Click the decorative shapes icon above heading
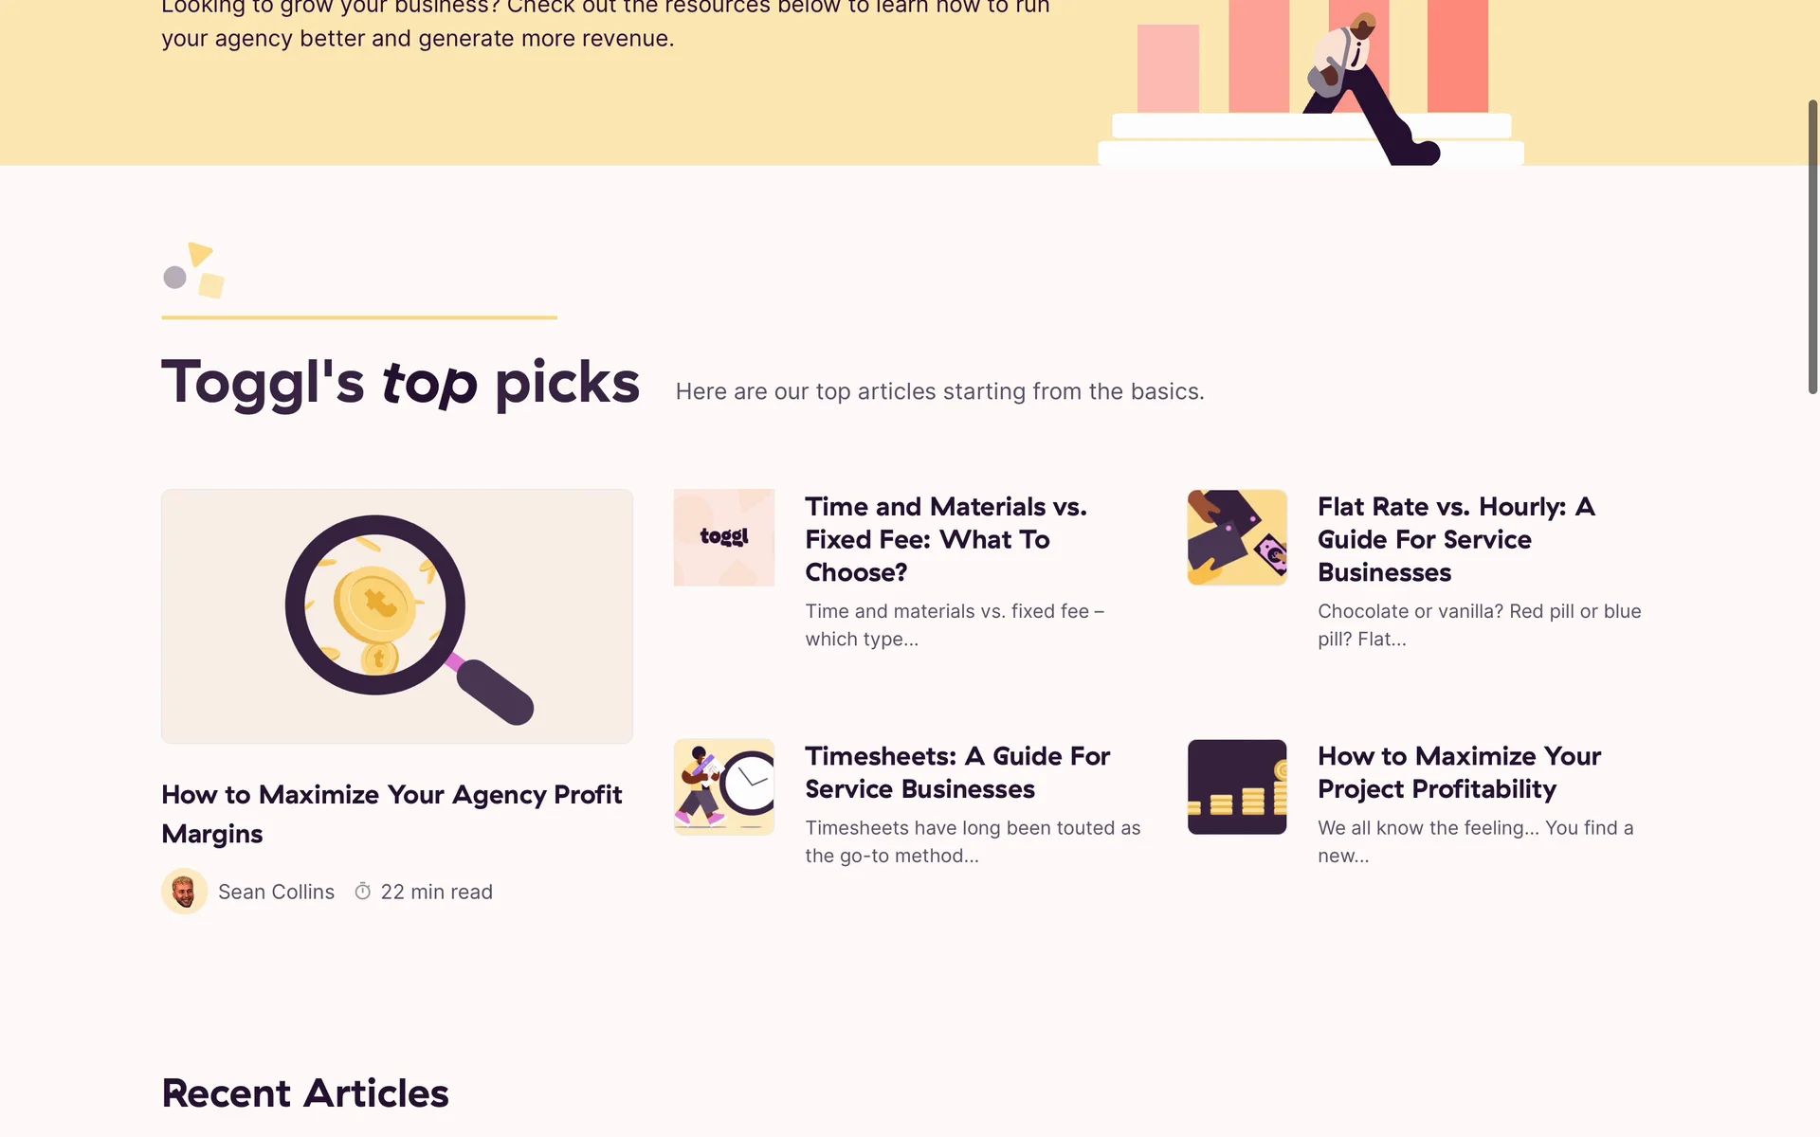Viewport: 1820px width, 1137px height. tap(193, 270)
